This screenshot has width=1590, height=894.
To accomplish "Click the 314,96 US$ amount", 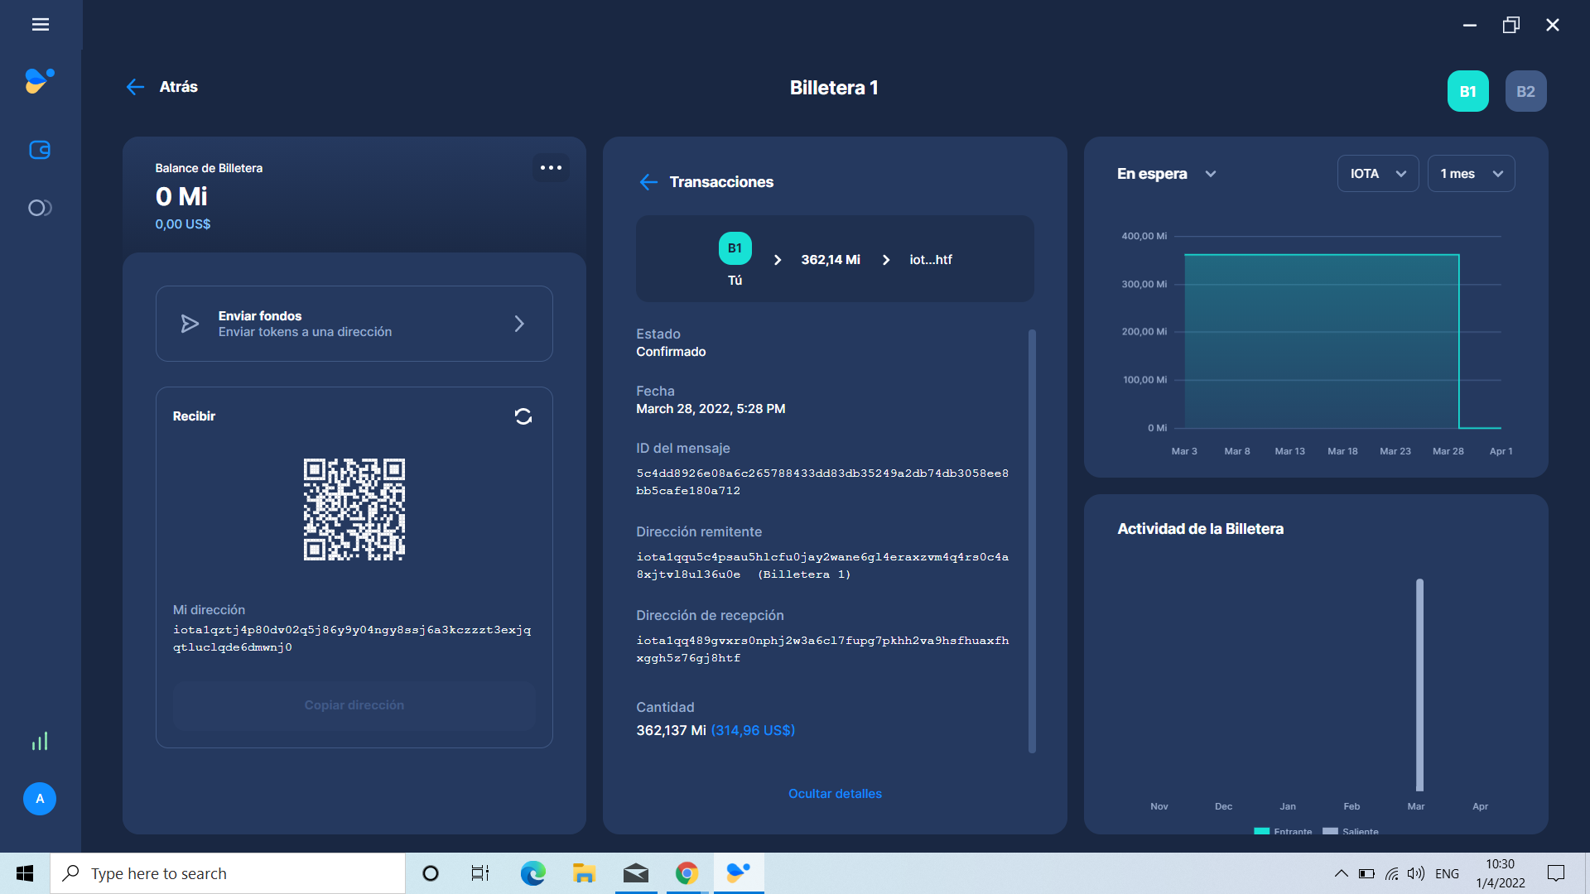I will [753, 730].
